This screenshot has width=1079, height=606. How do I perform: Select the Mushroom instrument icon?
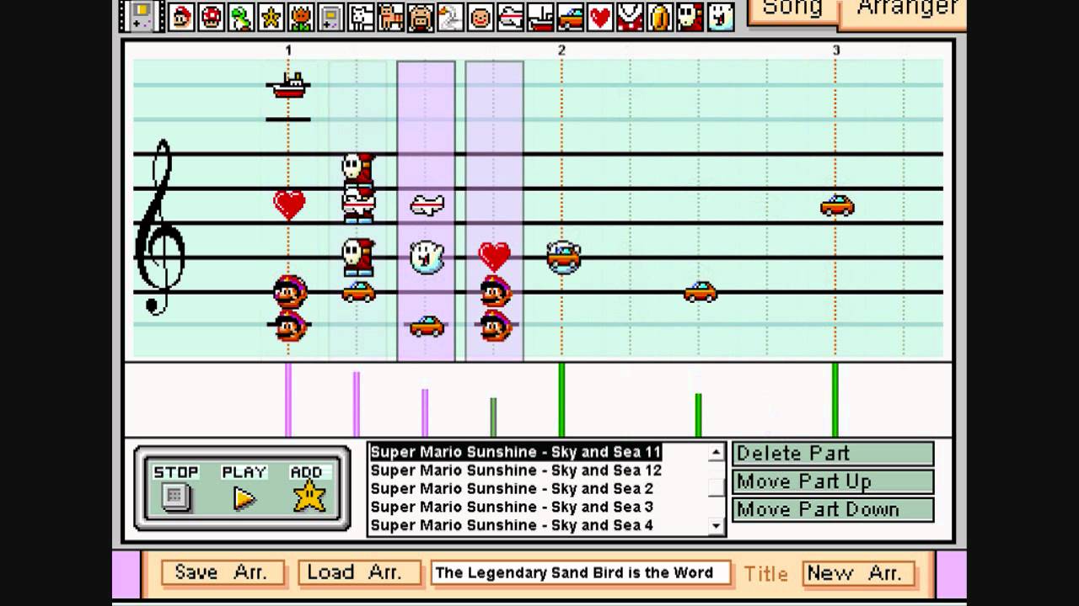click(211, 17)
